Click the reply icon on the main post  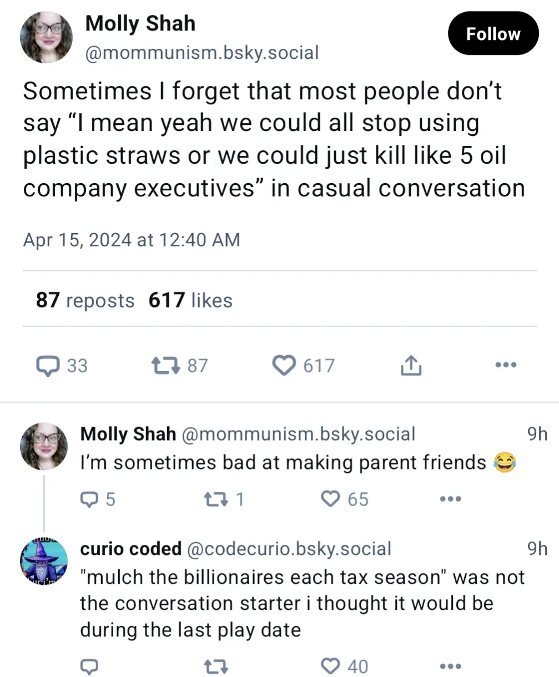tap(48, 365)
